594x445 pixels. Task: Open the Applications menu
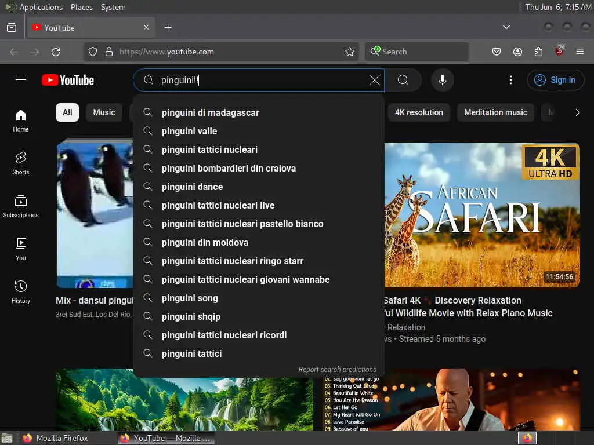tap(41, 7)
